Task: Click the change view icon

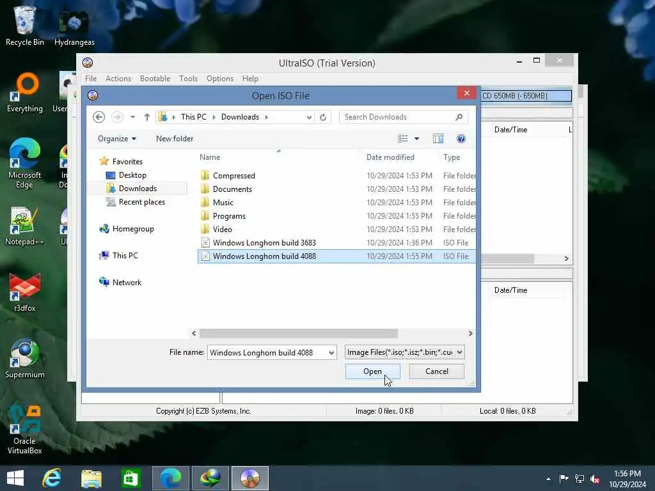Action: point(403,139)
